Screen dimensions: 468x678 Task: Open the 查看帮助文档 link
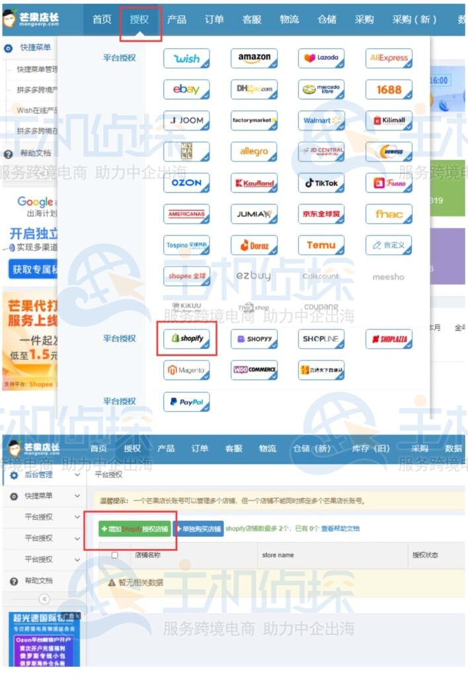point(340,529)
